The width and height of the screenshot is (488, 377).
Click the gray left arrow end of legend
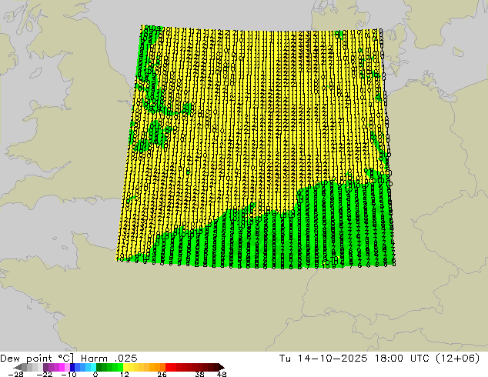[x=18, y=367]
